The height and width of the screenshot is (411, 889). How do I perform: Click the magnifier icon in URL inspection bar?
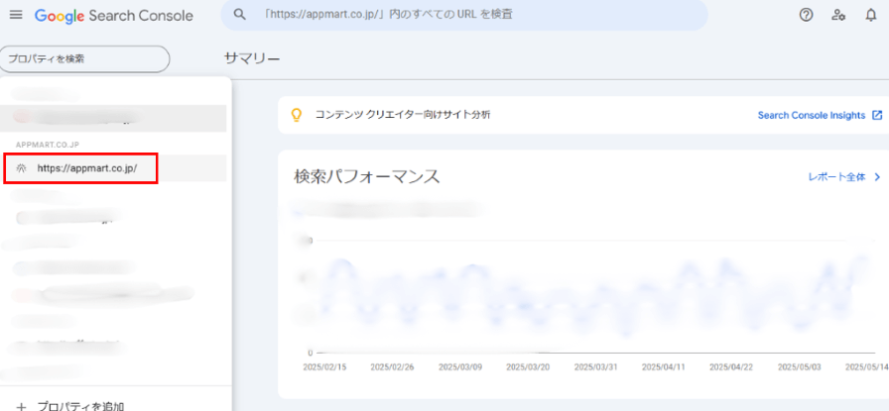click(x=240, y=15)
